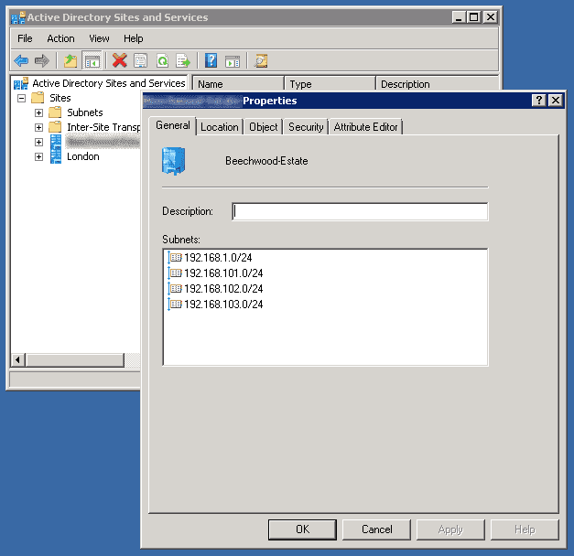Open the View menu
The height and width of the screenshot is (556, 574).
coord(99,38)
